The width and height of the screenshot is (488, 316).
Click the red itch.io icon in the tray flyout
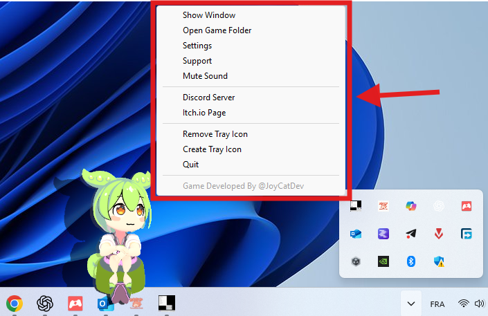[467, 206]
